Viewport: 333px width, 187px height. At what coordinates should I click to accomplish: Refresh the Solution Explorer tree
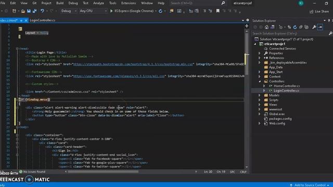tap(295, 27)
